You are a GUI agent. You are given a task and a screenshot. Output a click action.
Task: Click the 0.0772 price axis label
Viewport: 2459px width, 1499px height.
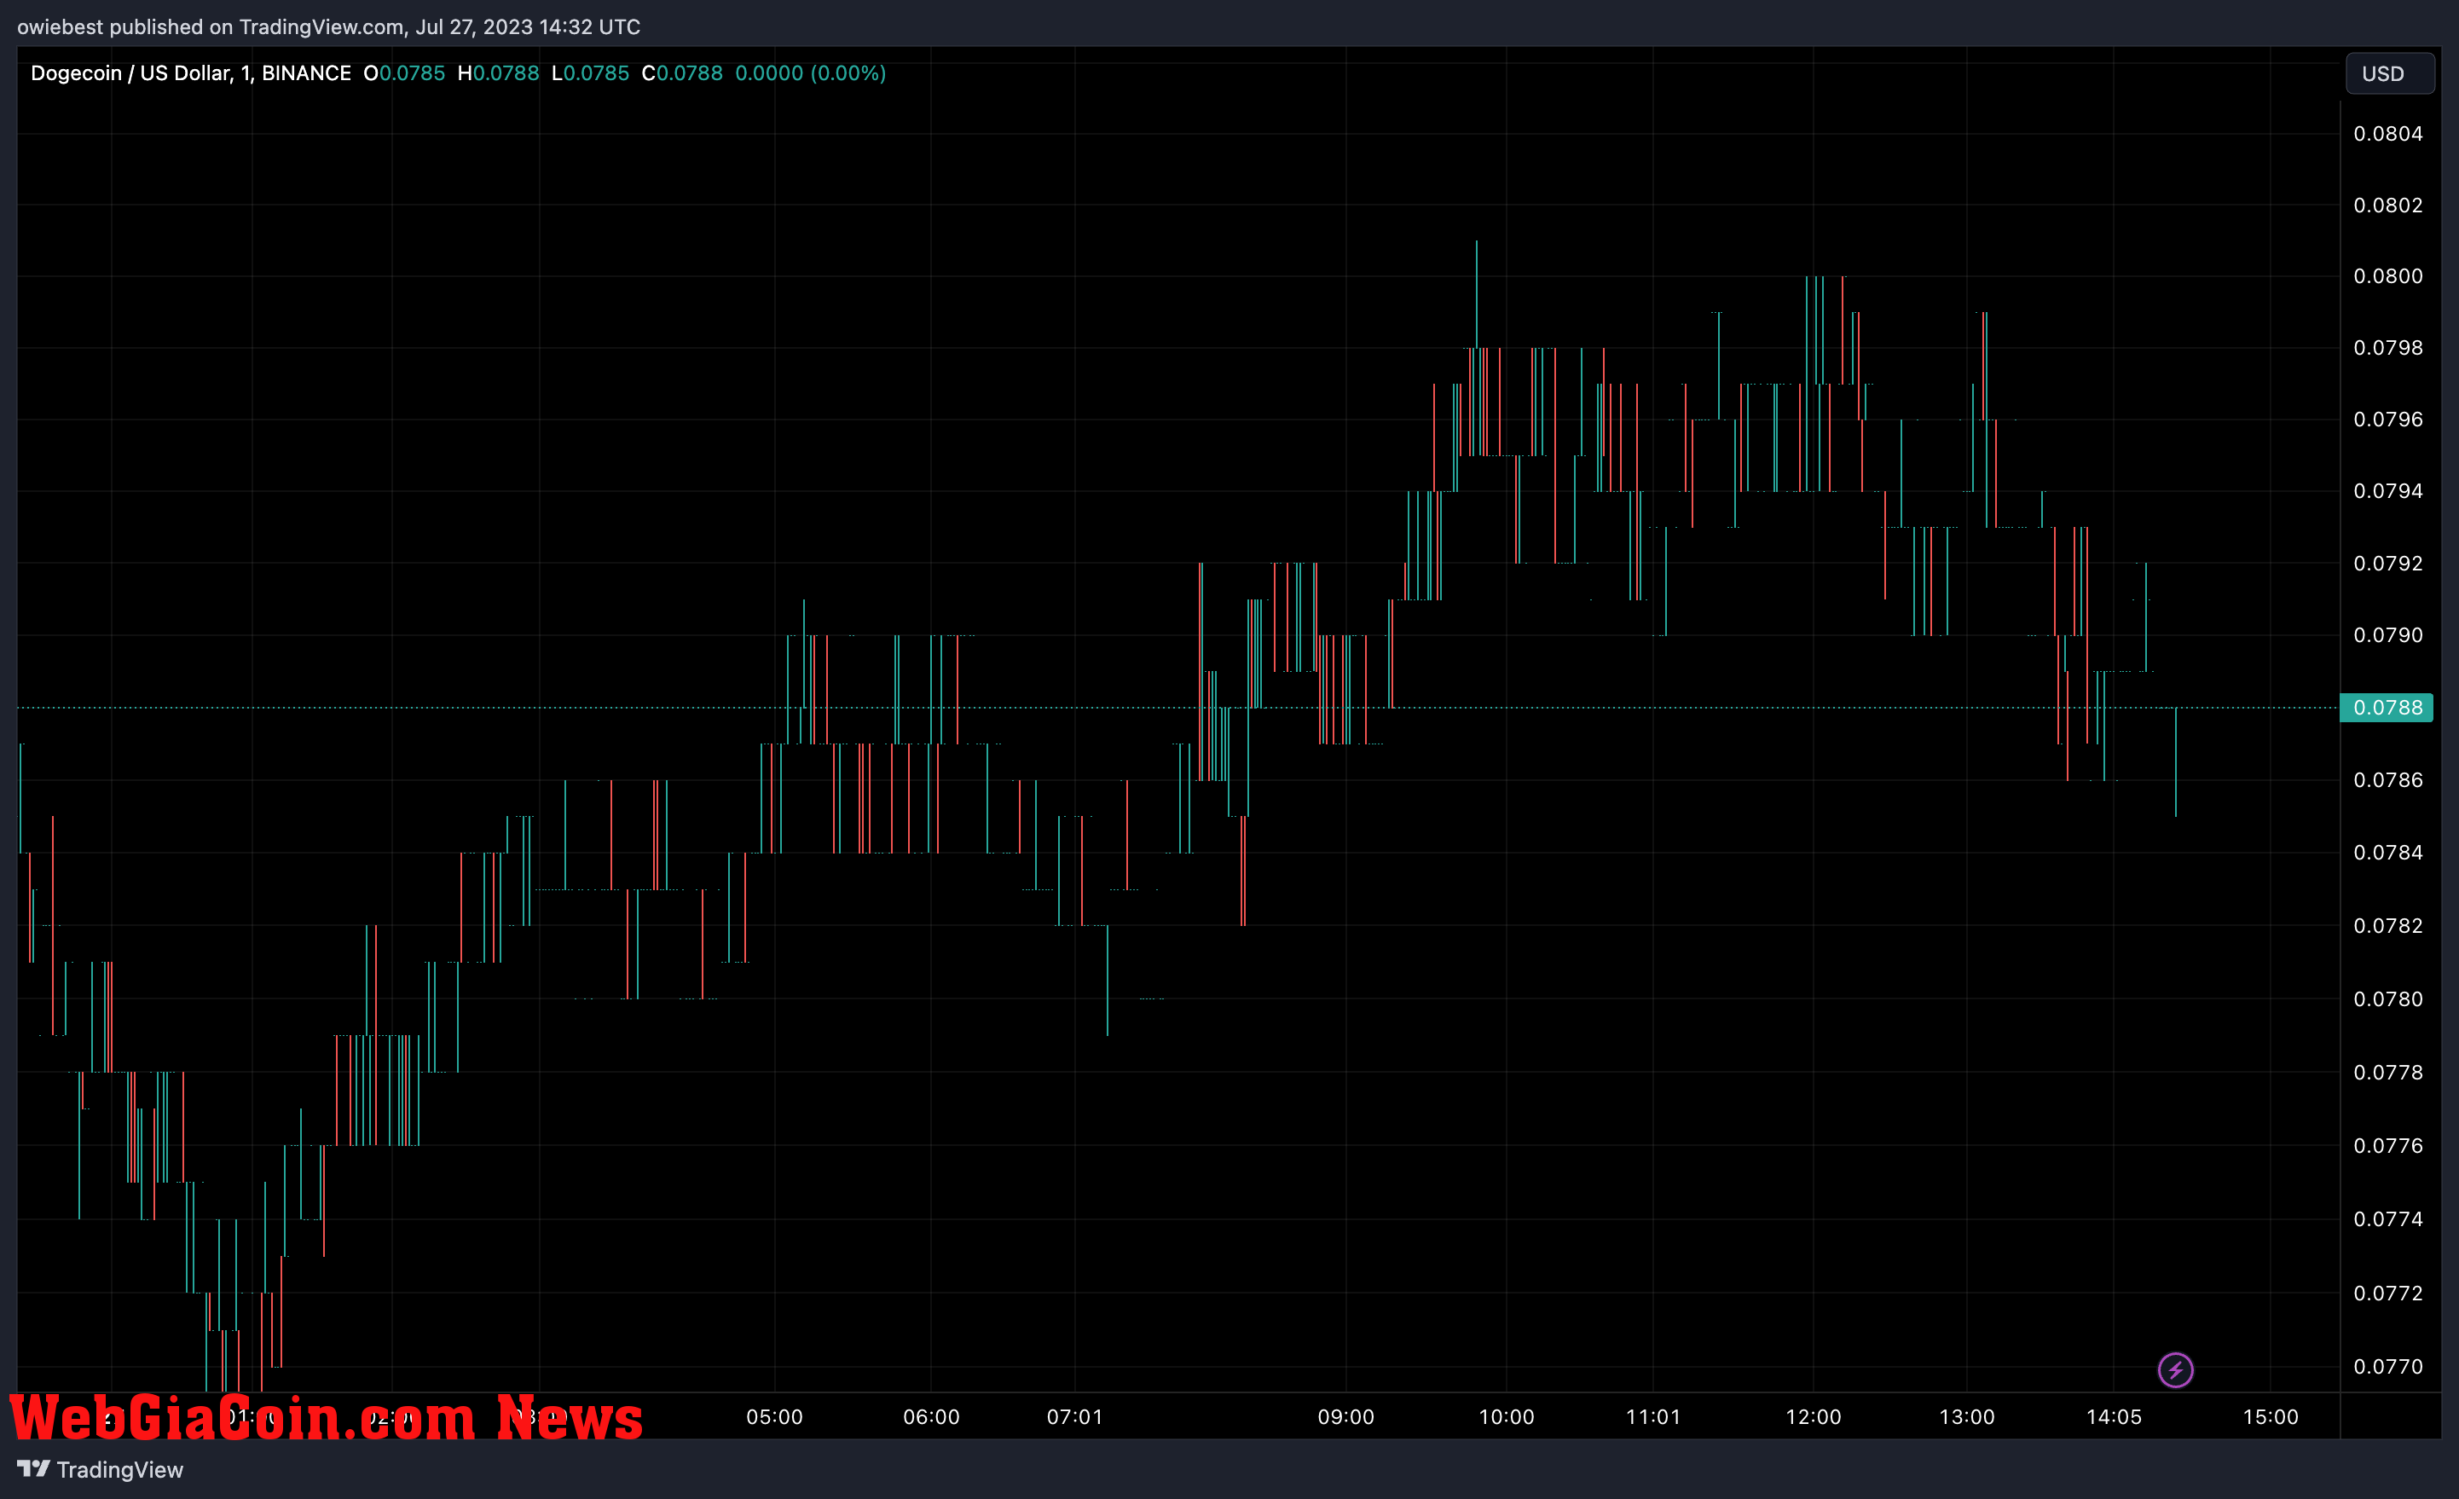[x=2387, y=1293]
